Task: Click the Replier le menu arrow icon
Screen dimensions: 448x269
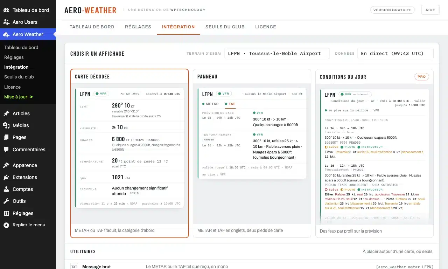Action: point(6,225)
